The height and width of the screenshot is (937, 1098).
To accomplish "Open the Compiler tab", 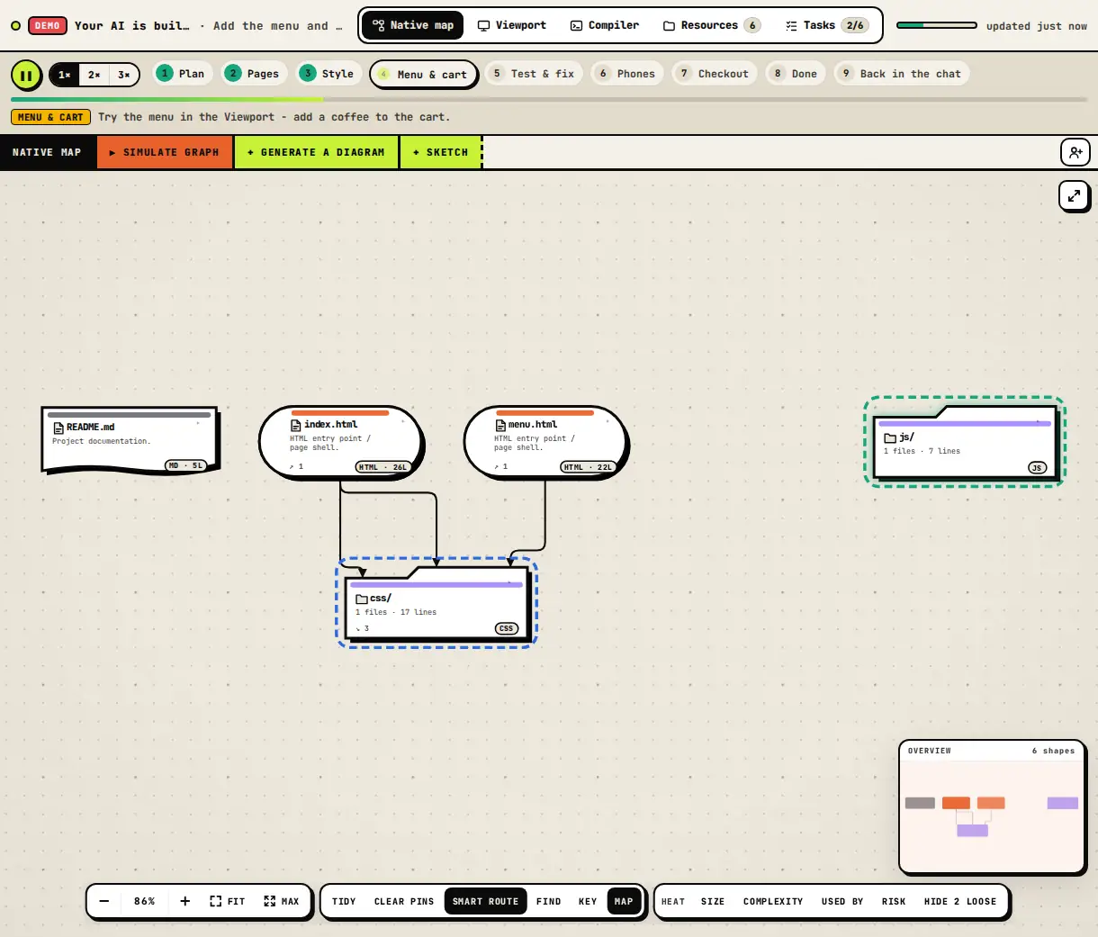I will pos(605,25).
